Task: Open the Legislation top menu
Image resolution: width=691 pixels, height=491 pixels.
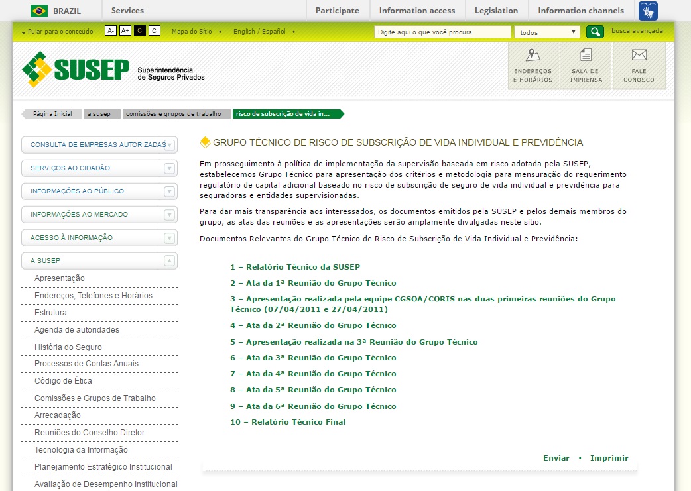Action: click(496, 11)
